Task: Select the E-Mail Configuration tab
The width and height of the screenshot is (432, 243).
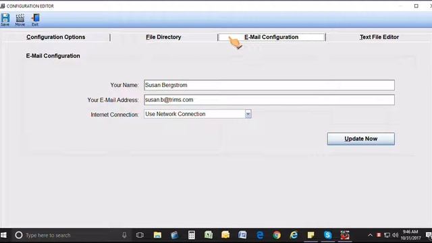Action: tap(271, 37)
